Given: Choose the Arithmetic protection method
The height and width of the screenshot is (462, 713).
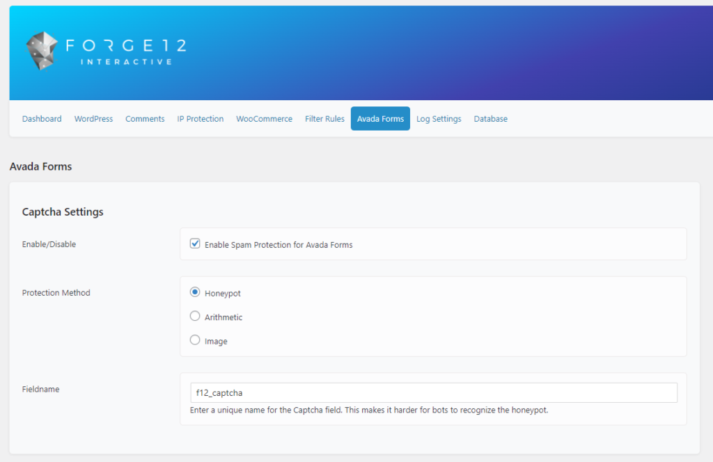Looking at the screenshot, I should tap(195, 316).
